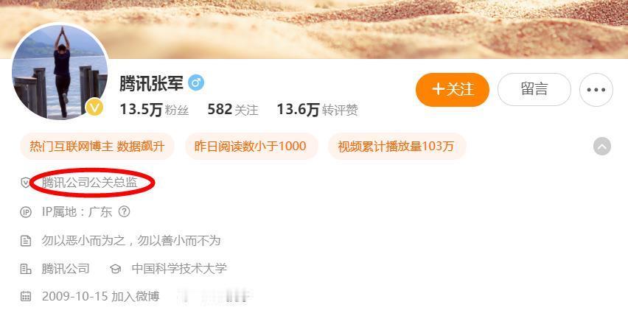Open the 13.5万 粉丝 followers list

coord(154,110)
